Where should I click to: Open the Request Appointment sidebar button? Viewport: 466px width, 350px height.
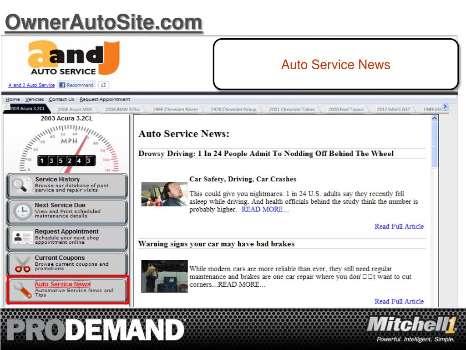pos(67,238)
